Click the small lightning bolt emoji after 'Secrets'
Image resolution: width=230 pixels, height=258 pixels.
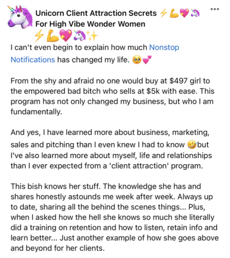tap(163, 13)
